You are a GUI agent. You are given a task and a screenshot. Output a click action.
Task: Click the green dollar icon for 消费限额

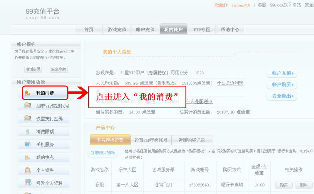click(28, 132)
